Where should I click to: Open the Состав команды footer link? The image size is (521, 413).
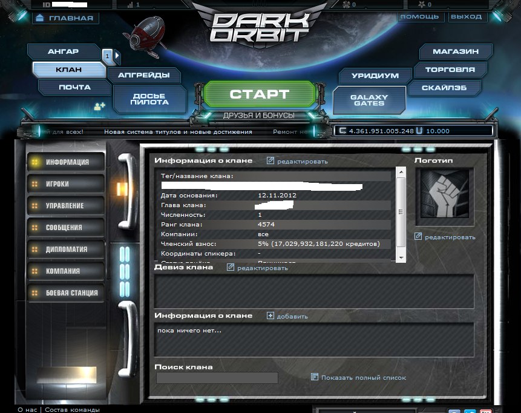coord(72,410)
